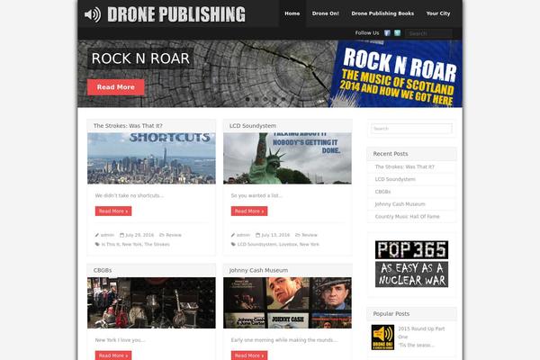
Task: Click the calendar icon beside July 13, 2016
Action: tap(257, 235)
